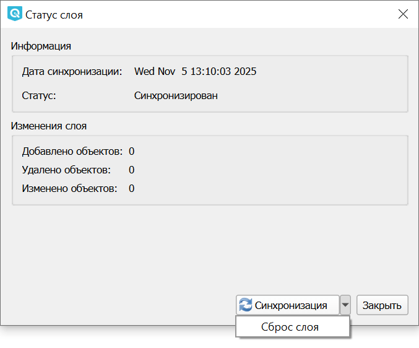
Task: Click the blue sync arrows icon
Action: (246, 305)
